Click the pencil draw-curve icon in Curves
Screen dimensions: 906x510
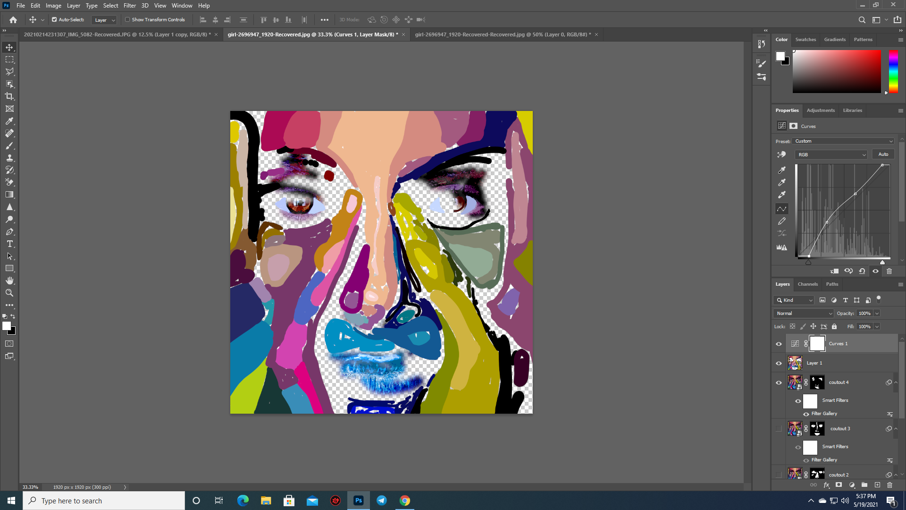point(782,221)
